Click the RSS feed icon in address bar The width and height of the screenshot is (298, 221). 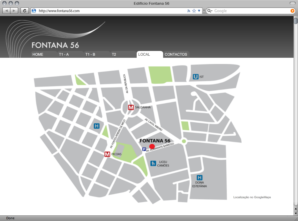click(x=189, y=11)
